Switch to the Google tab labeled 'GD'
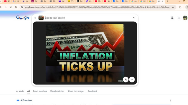The image size is (188, 105). [x=143, y=1]
